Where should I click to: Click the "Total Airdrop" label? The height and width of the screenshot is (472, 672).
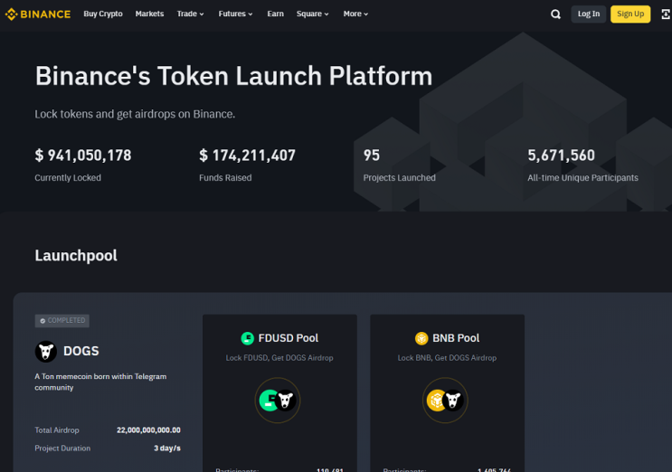pos(57,430)
